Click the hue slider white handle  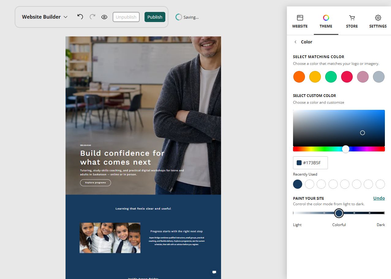tap(346, 149)
